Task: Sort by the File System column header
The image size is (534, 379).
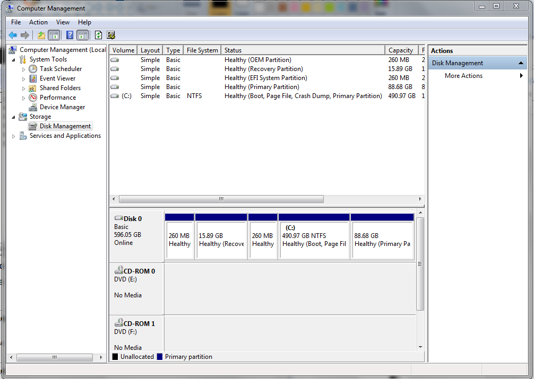Action: click(x=202, y=50)
